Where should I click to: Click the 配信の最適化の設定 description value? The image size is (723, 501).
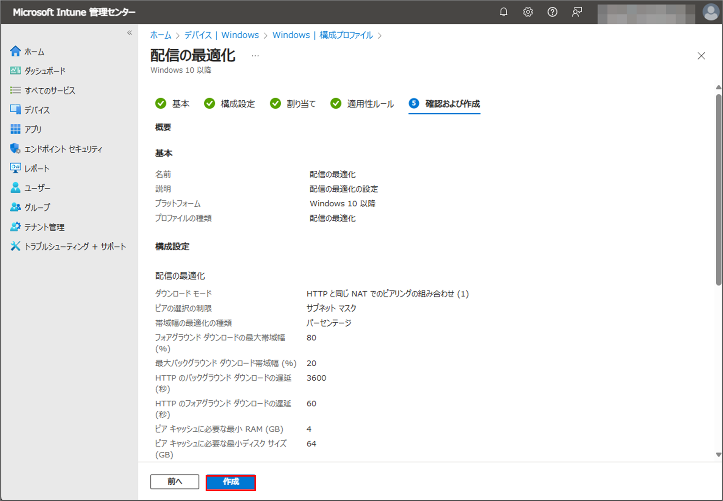(344, 189)
